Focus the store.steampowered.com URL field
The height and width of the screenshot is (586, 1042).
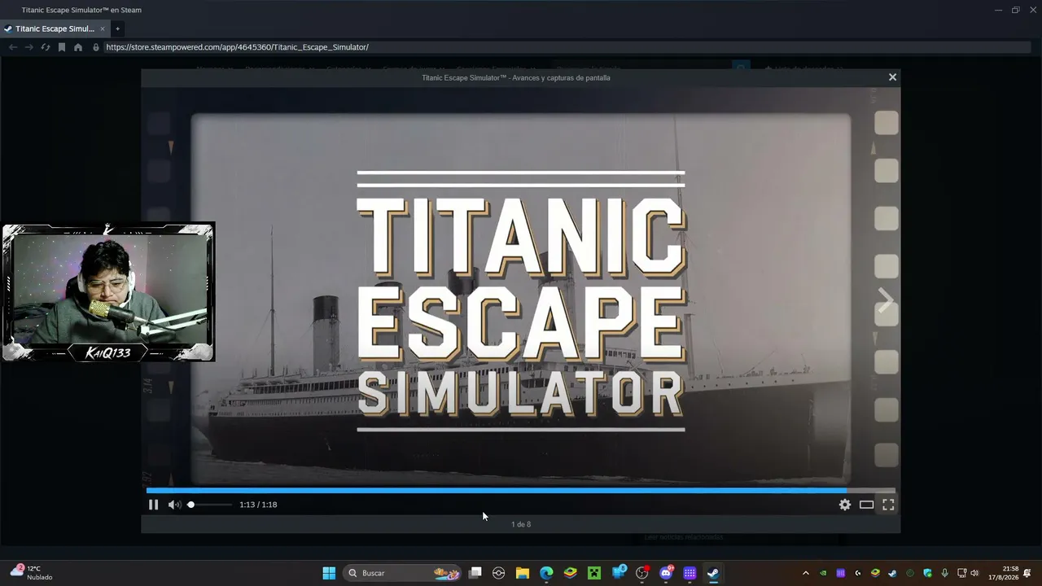[567, 47]
